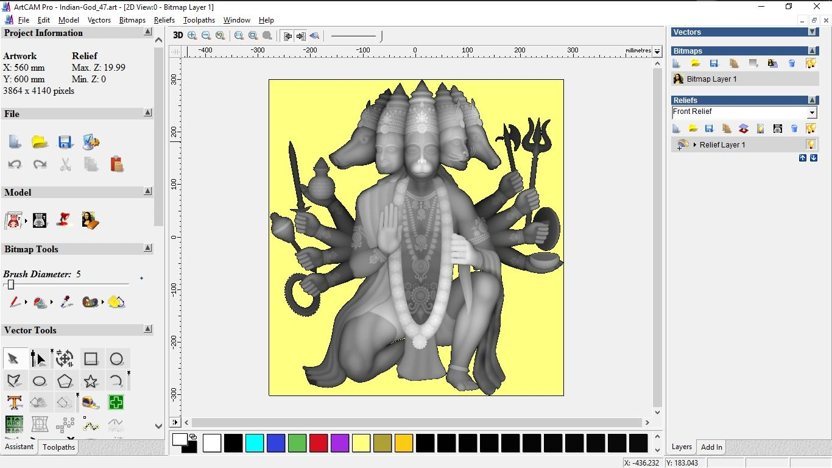Switch to the 3D view
This screenshot has height=468, width=832.
click(x=177, y=35)
